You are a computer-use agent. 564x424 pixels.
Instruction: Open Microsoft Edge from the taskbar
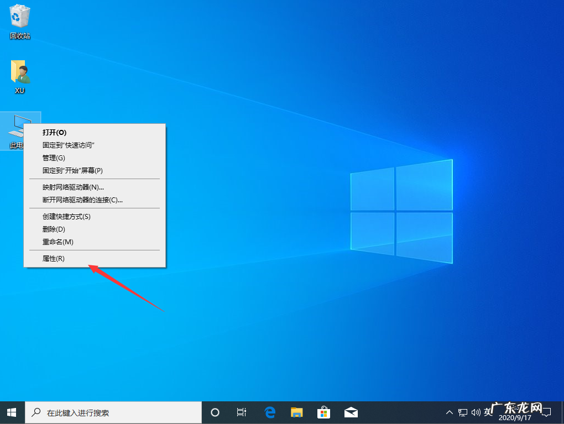click(x=269, y=412)
